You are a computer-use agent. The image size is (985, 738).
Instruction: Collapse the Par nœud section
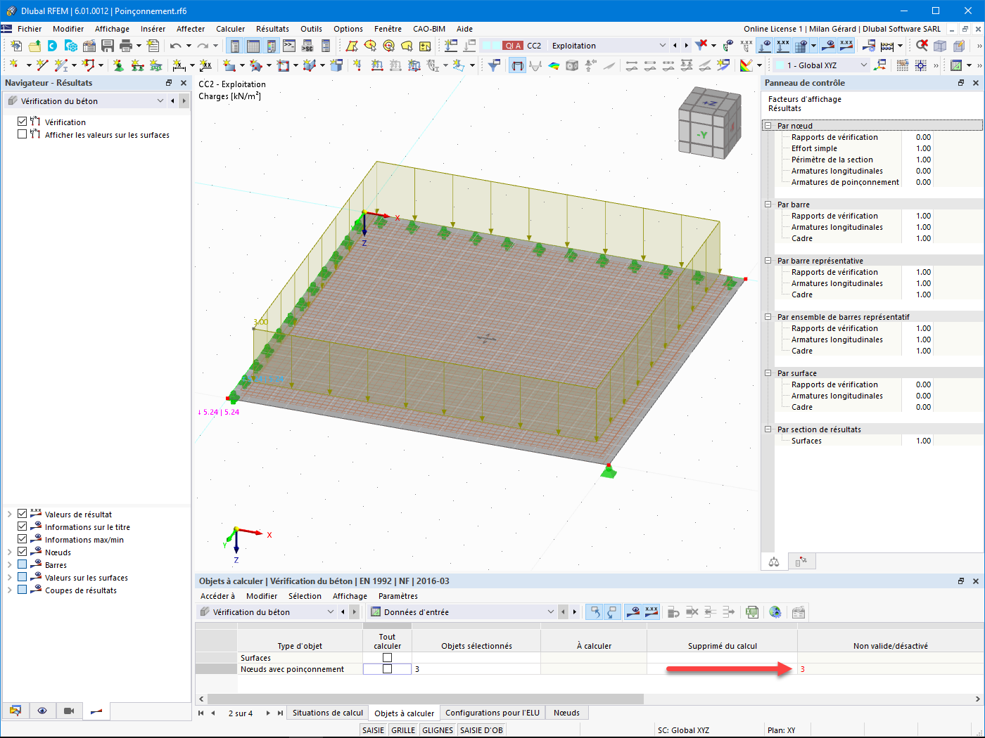[768, 126]
